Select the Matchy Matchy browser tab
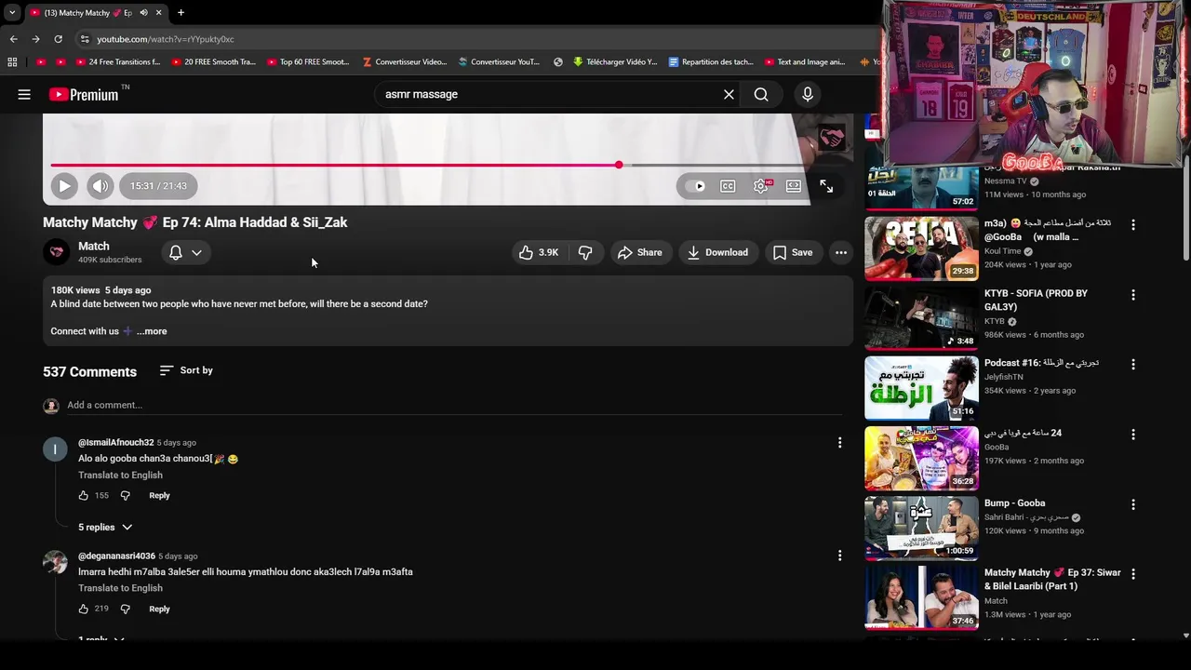Image resolution: width=1191 pixels, height=670 pixels. (96, 13)
